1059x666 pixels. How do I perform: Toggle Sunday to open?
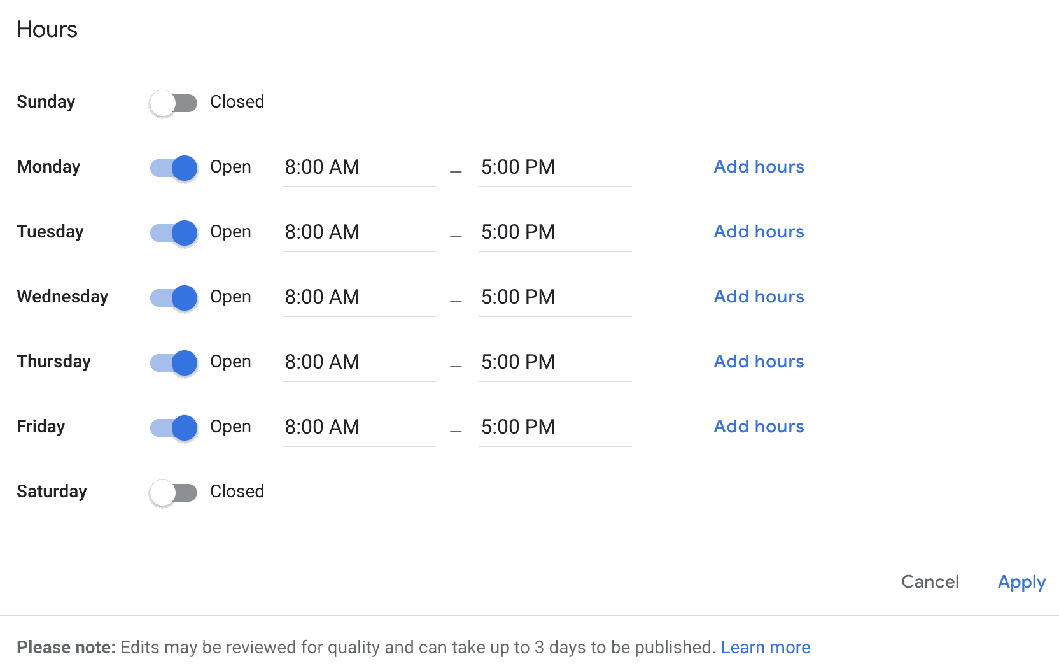tap(173, 102)
